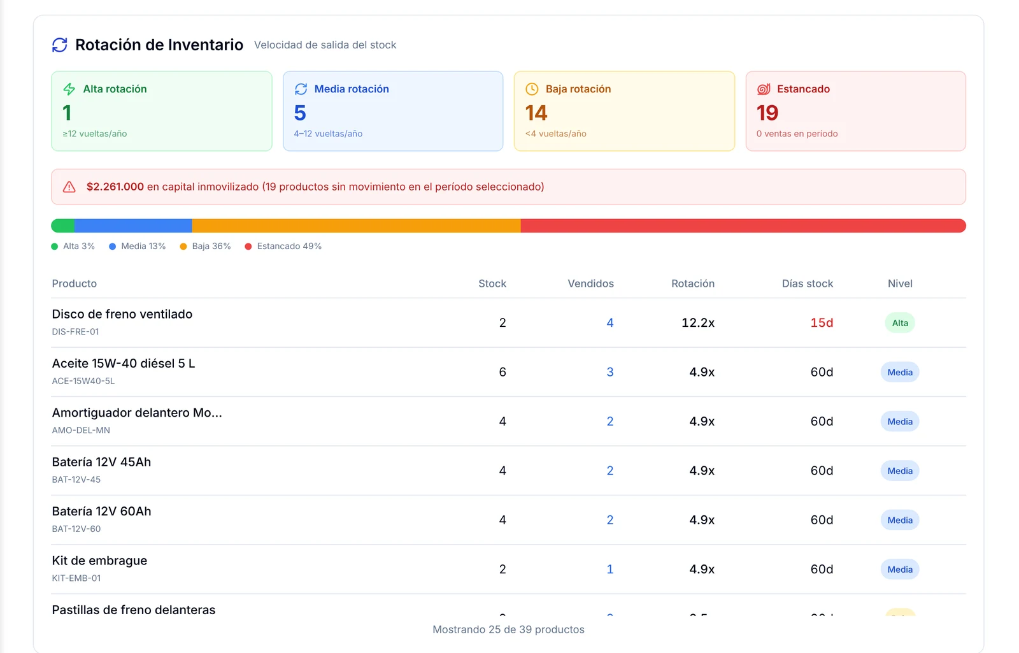Click the Amortiguador delantero Mo... product name
Image resolution: width=1019 pixels, height=653 pixels.
[137, 413]
